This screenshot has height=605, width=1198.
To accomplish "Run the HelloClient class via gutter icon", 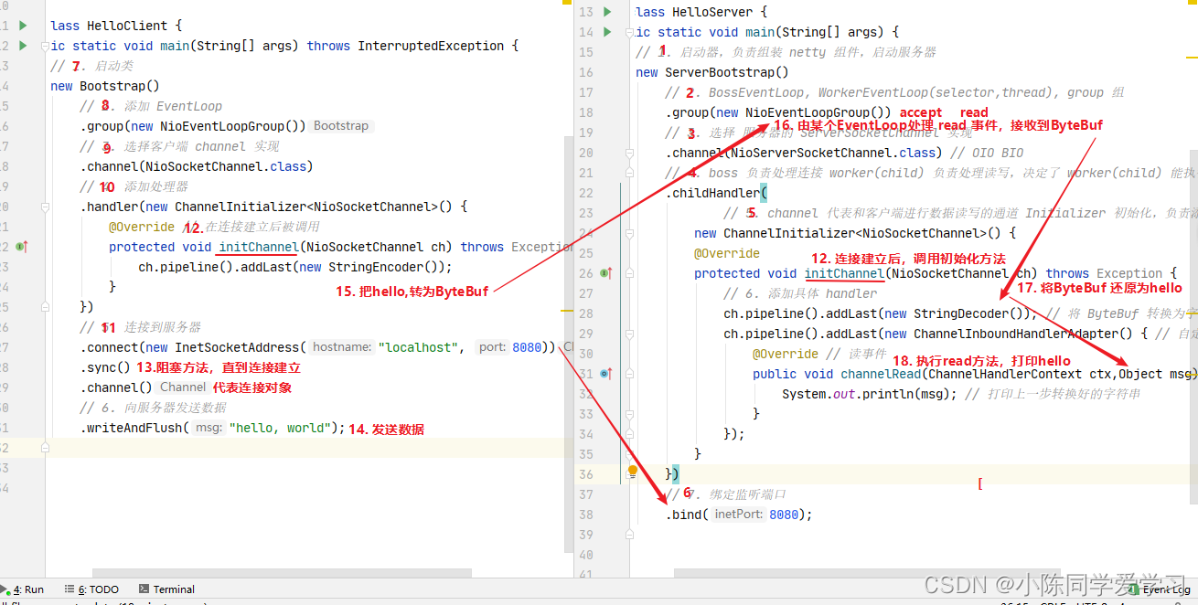I will coord(23,26).
